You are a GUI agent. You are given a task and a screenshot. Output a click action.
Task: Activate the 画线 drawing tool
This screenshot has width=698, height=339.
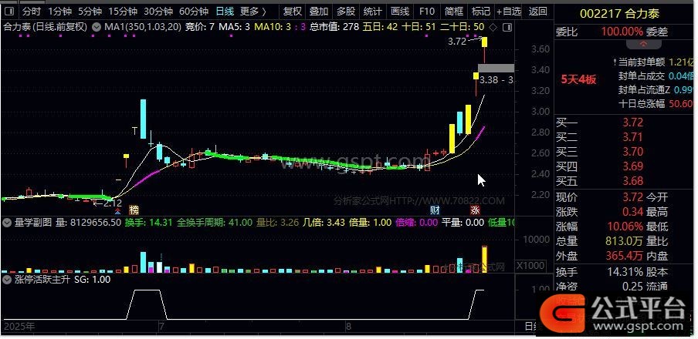click(x=400, y=11)
